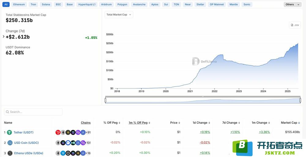Open the Tether (USDT) link
The height and width of the screenshot is (157, 306).
[24, 133]
